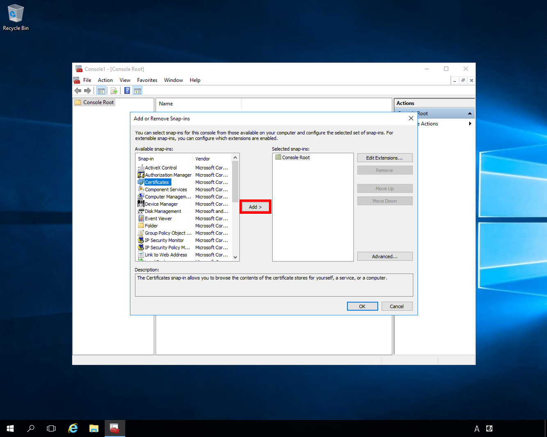Screen dimensions: 547x437
Task: Open File Explorer from the taskbar
Action: [94, 428]
